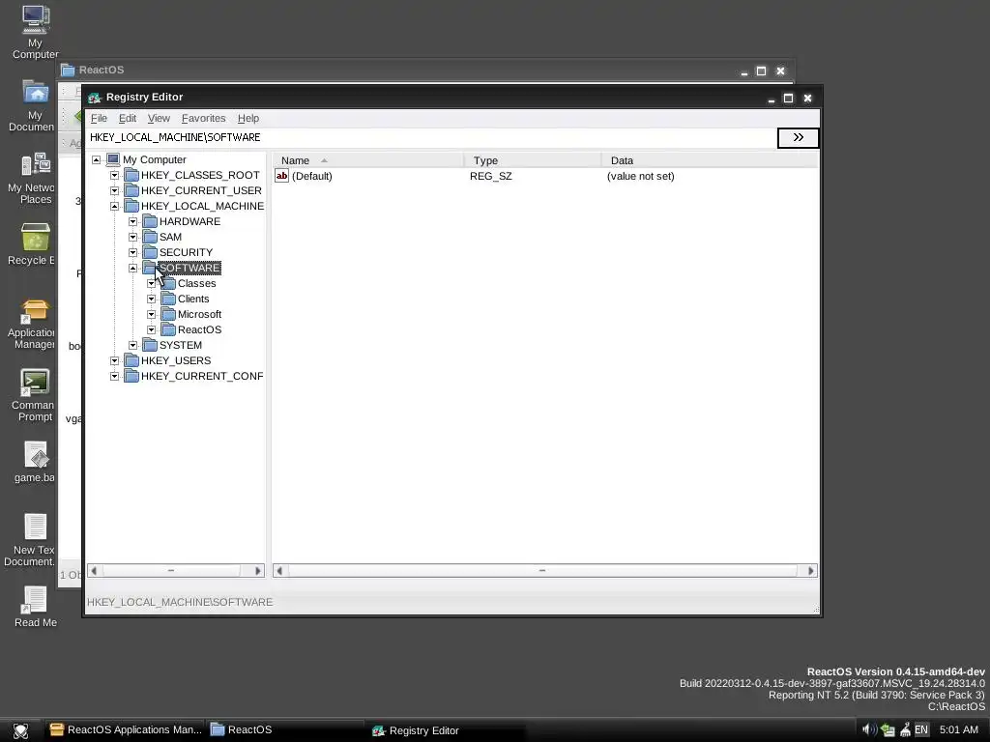Click the volume tray icon
This screenshot has height=742, width=990.
click(x=869, y=730)
